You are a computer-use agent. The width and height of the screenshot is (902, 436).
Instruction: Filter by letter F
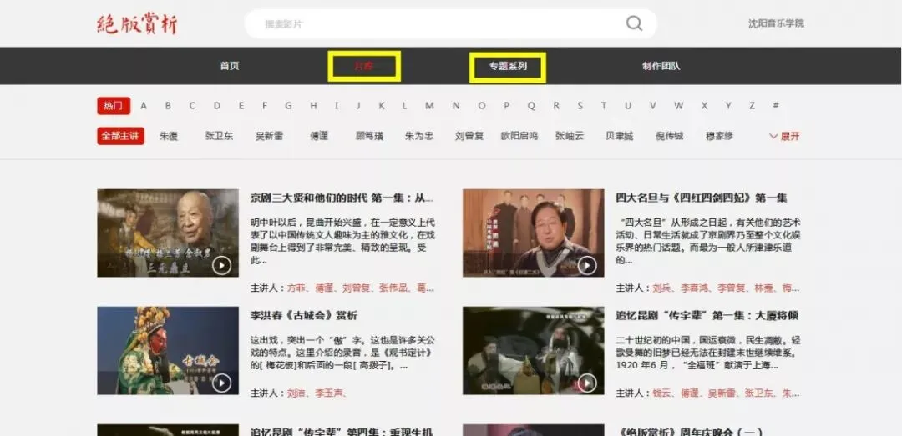[266, 106]
